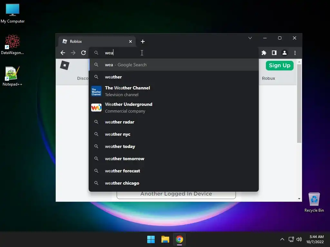Click the address bar input with 'wea'
Screen dimensions: 330x247
[174, 53]
